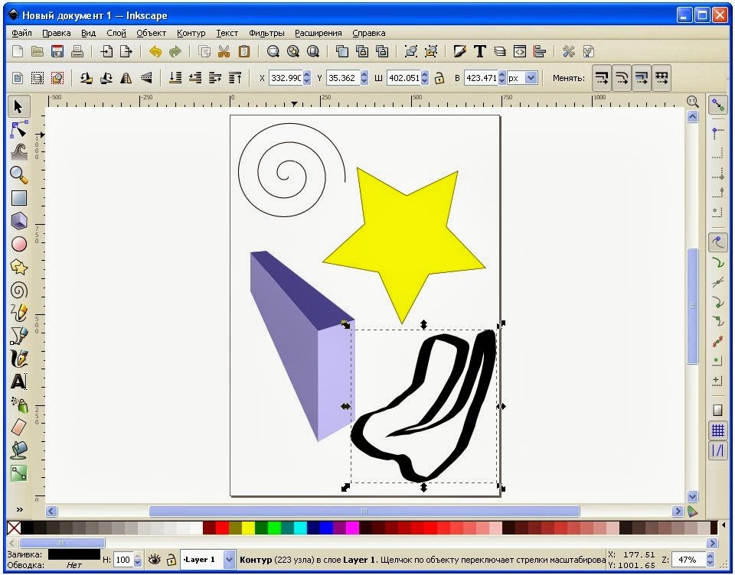Open the Фильтры menu
The height and width of the screenshot is (575, 735).
click(x=266, y=33)
